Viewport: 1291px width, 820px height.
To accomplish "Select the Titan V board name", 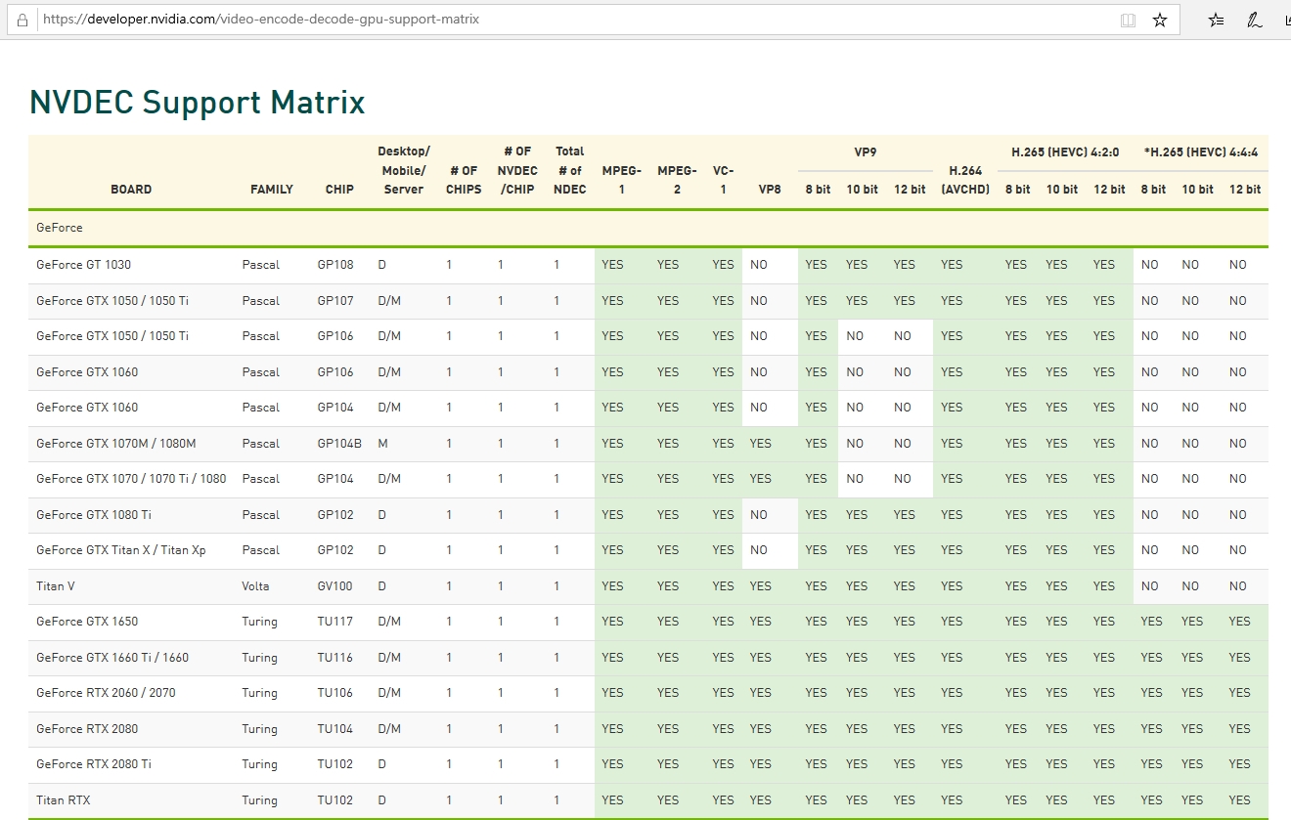I will tap(56, 586).
